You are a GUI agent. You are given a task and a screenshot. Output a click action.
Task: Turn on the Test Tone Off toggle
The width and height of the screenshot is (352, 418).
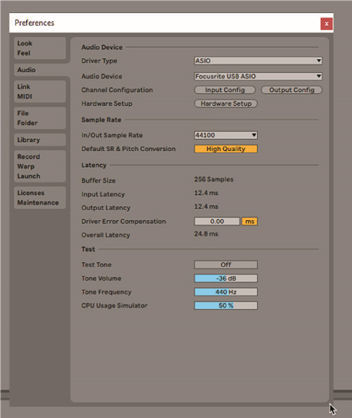(225, 265)
